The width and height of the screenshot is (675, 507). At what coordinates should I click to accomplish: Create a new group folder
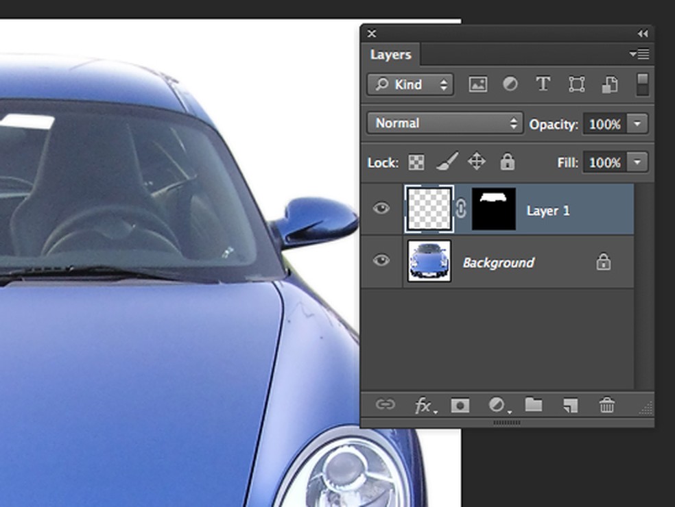pos(534,406)
